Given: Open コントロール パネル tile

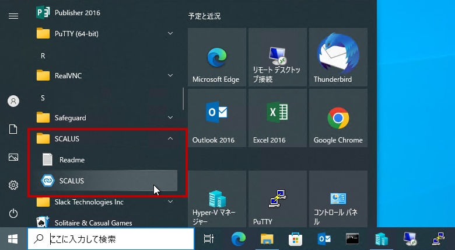Looking at the screenshot, I should (338, 199).
